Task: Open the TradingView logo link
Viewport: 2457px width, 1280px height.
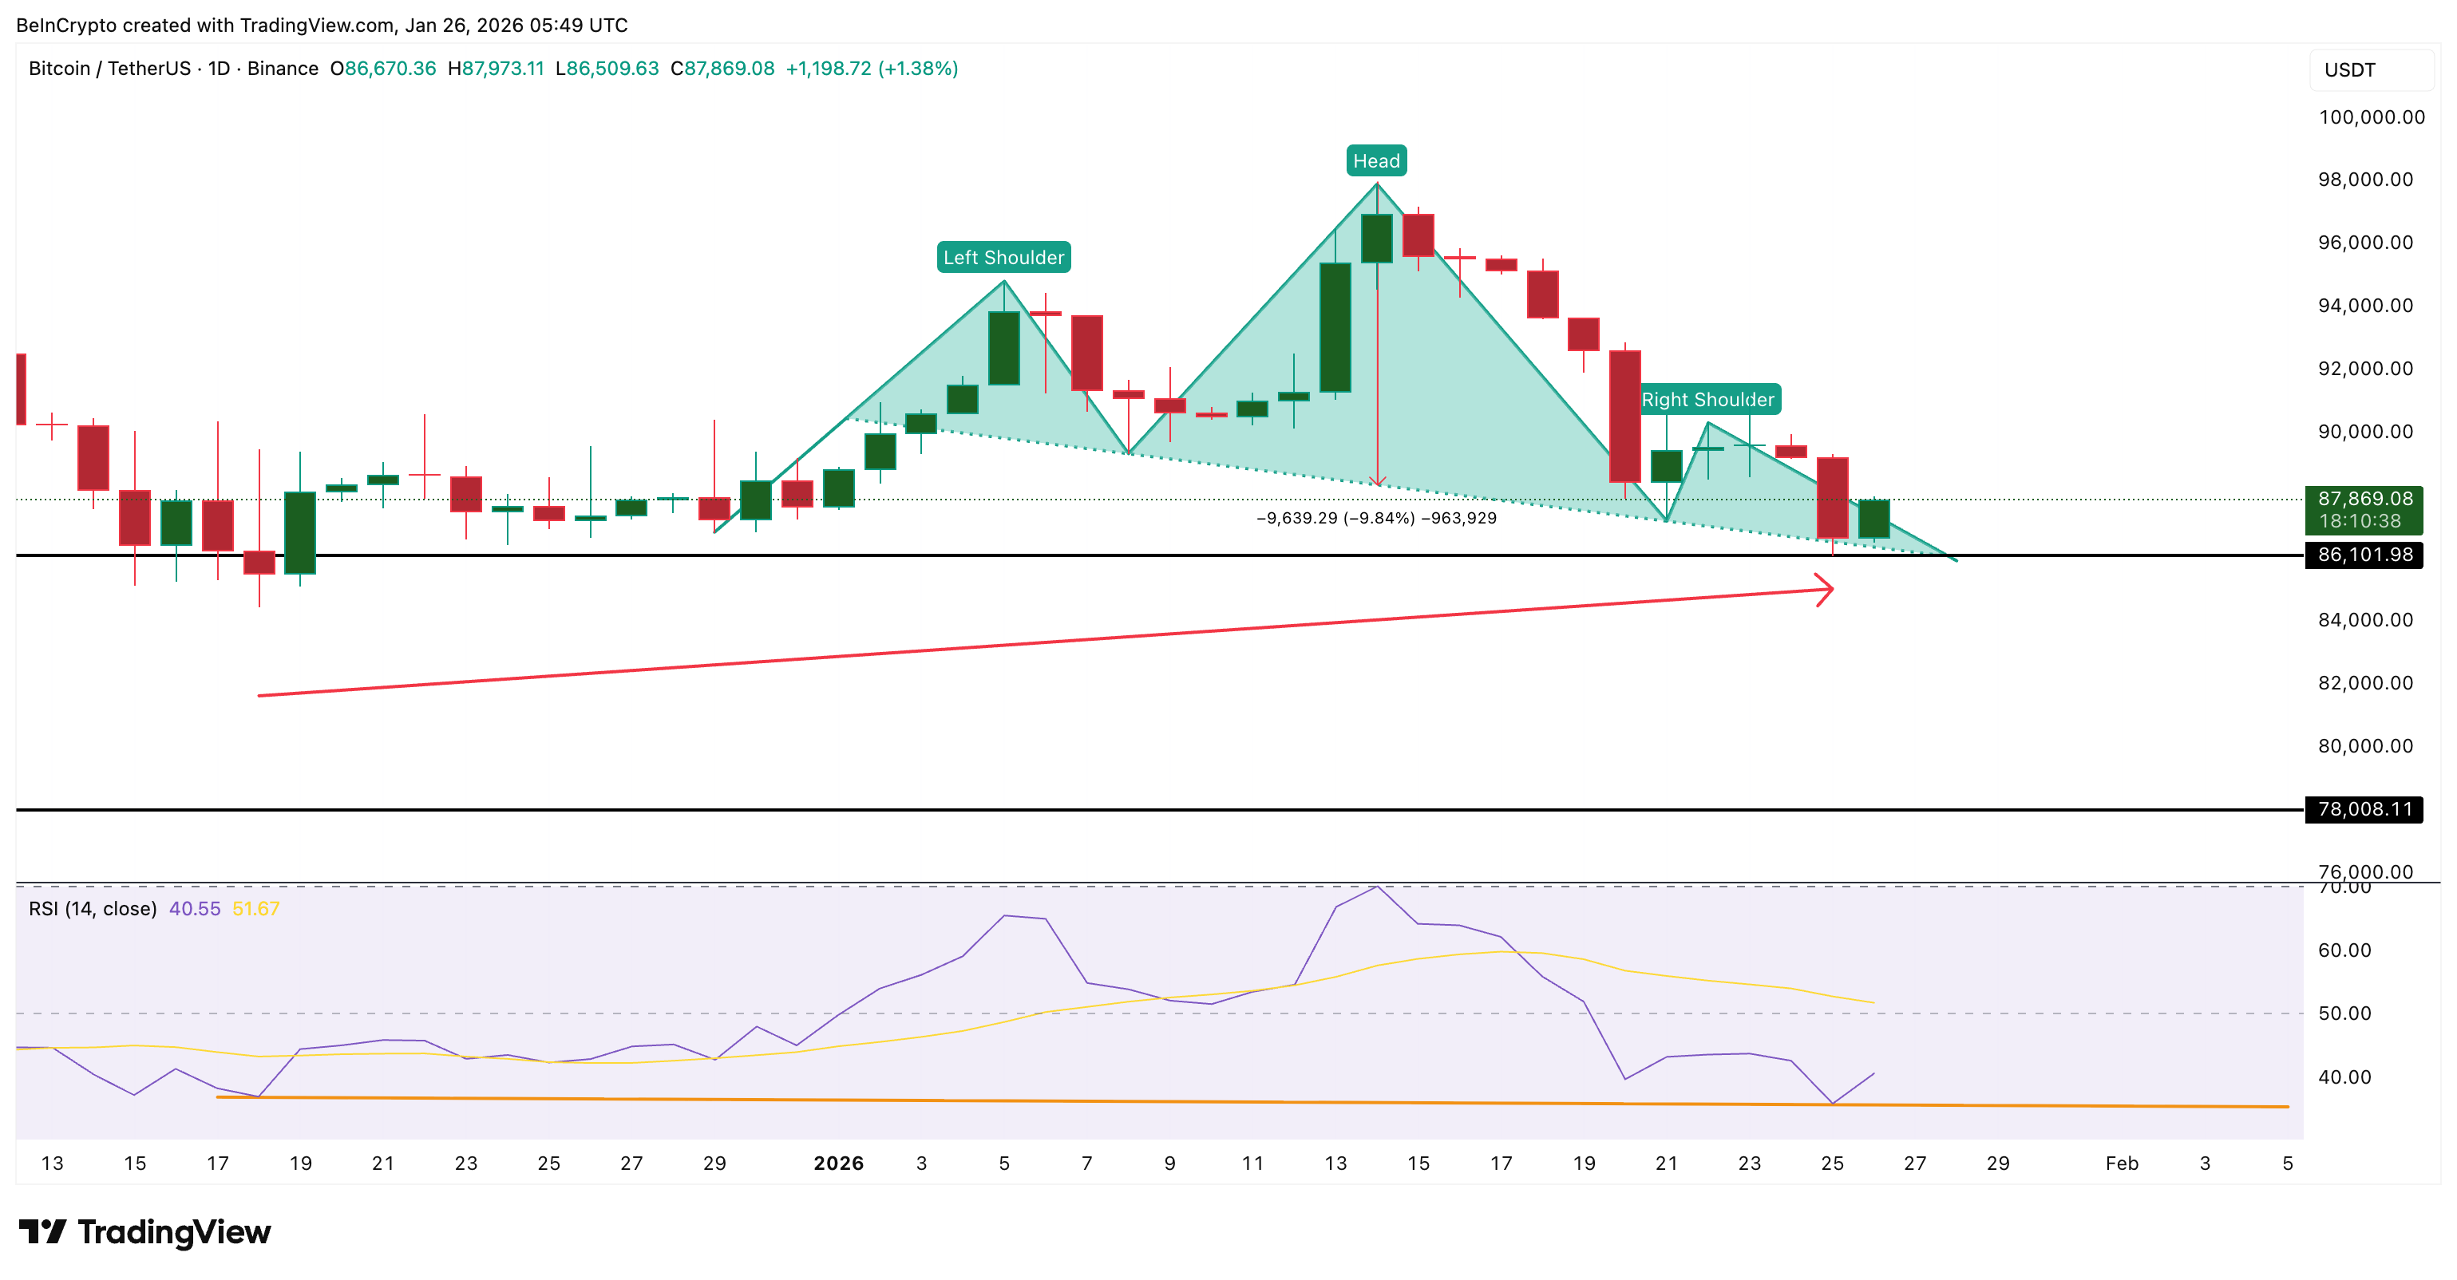Action: click(x=143, y=1231)
